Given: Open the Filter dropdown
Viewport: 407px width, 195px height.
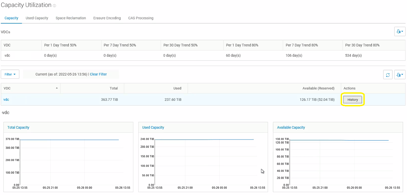Looking at the screenshot, I should pyautogui.click(x=10, y=74).
